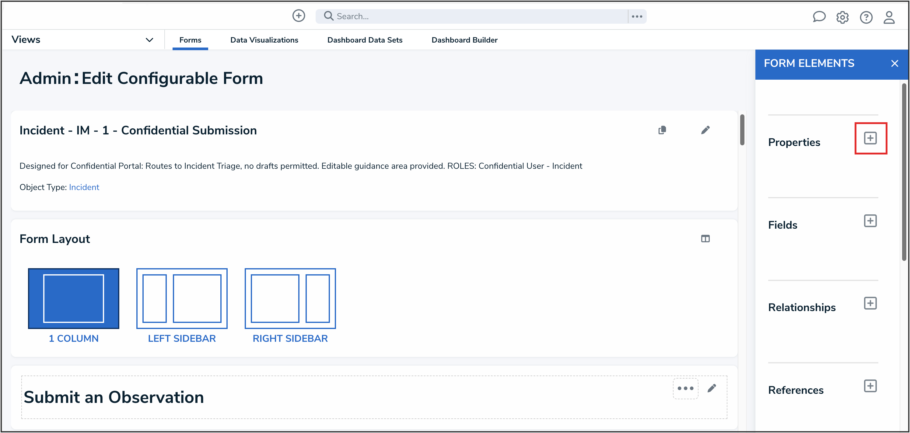This screenshot has height=433, width=910.
Task: Select the 1 Column layout
Action: 73,299
